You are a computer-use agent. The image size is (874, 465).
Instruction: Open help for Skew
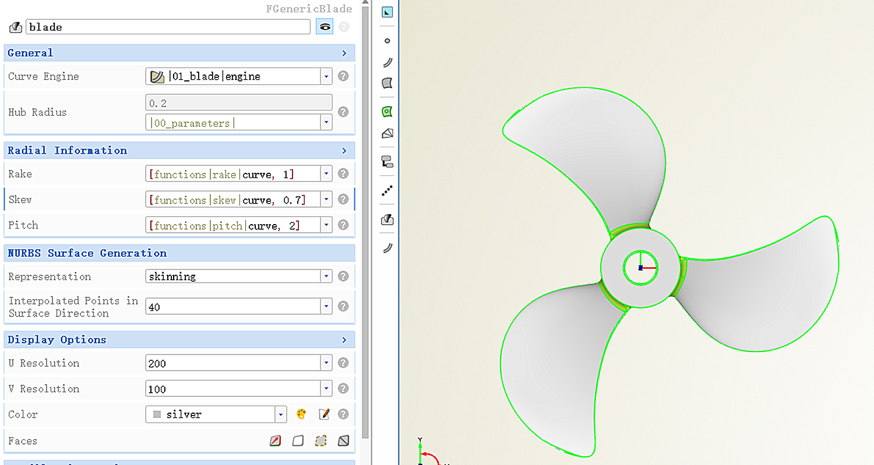pyautogui.click(x=343, y=199)
